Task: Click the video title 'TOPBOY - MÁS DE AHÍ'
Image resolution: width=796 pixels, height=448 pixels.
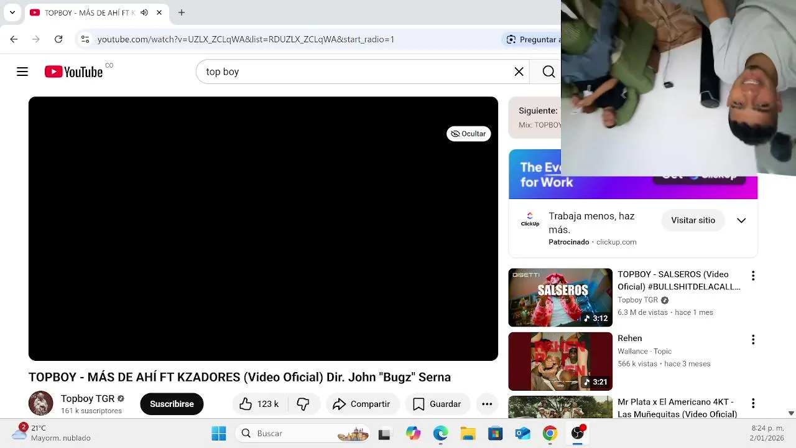Action: coord(239,377)
